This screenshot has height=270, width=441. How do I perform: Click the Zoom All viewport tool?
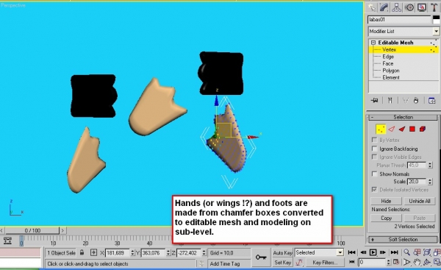417,252
